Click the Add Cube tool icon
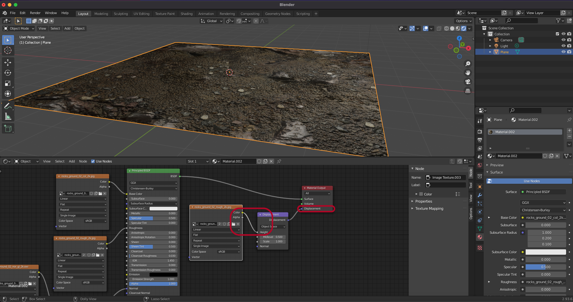Viewport: 573px width, 302px height. point(8,129)
